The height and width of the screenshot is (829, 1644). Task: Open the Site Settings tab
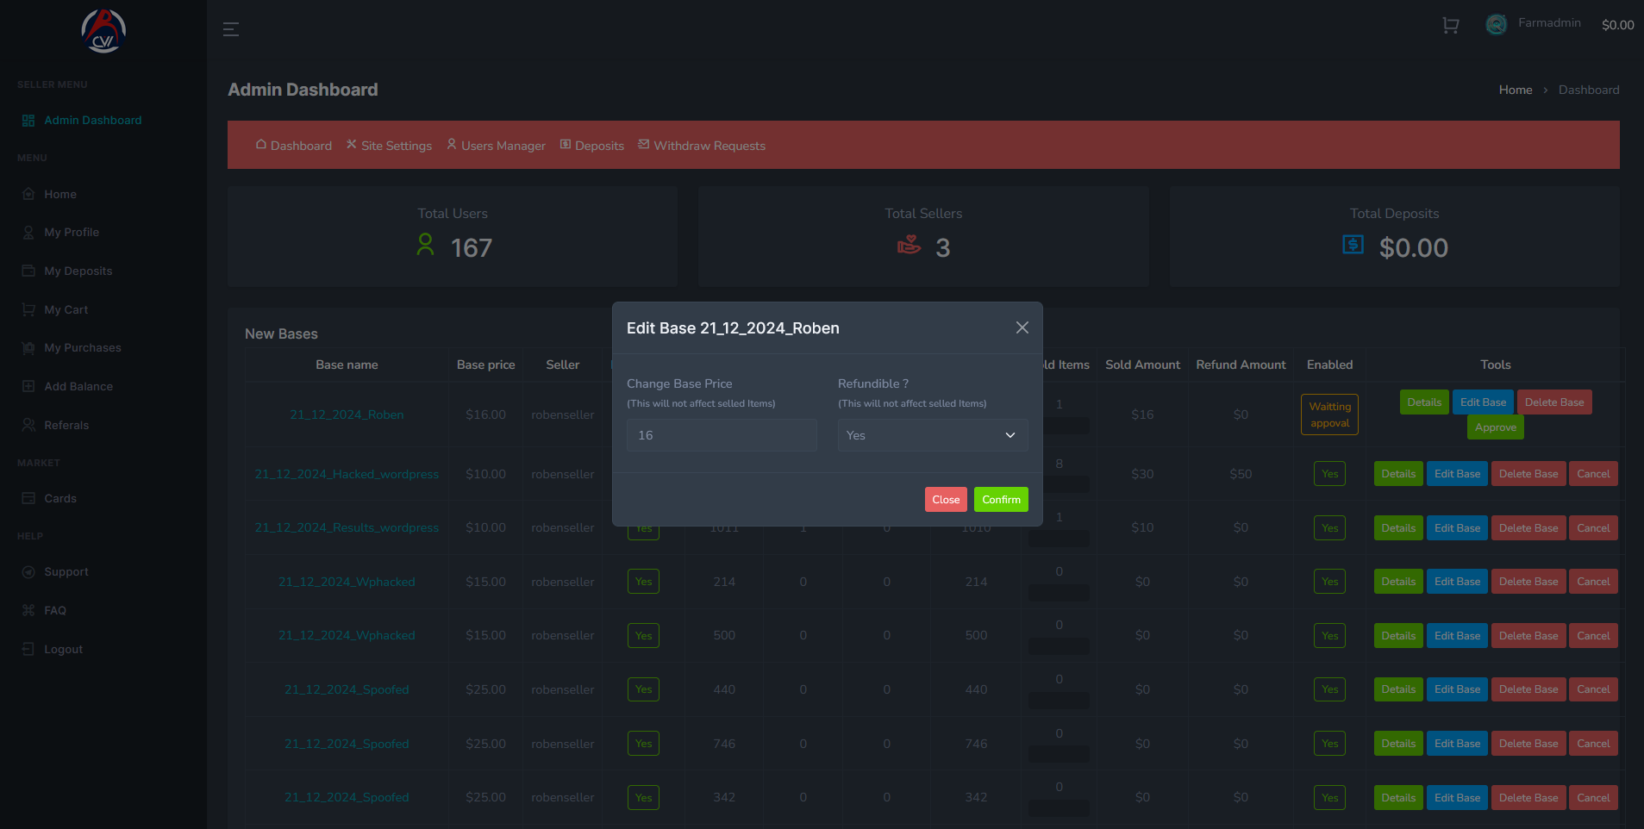pos(389,146)
